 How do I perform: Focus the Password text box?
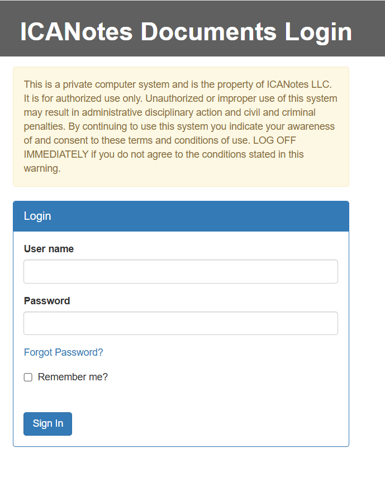pyautogui.click(x=180, y=323)
